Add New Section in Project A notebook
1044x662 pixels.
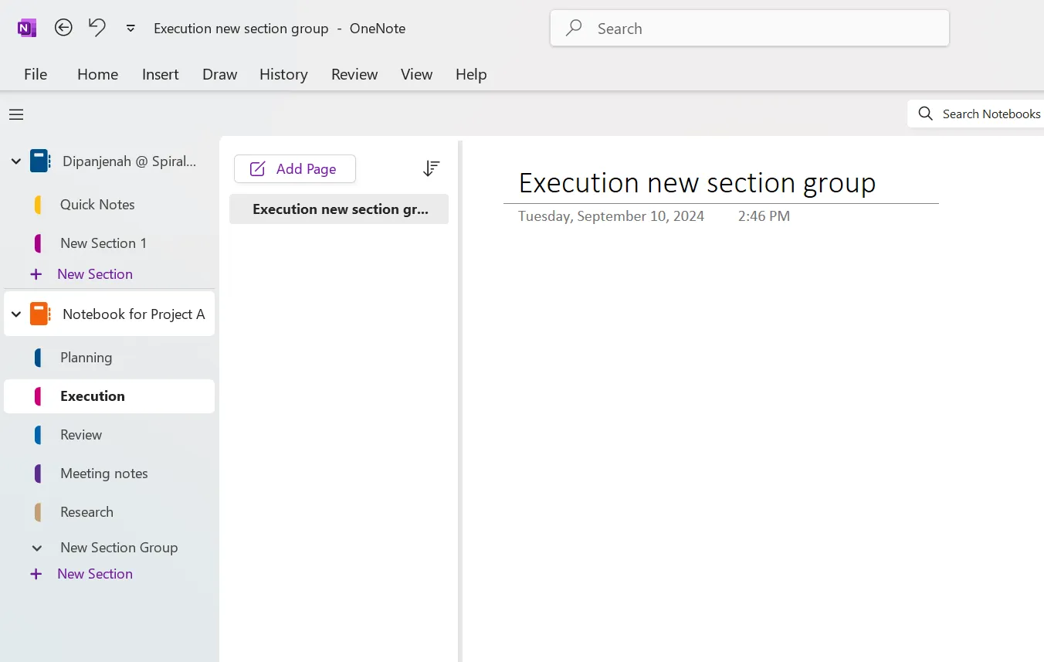[95, 574]
